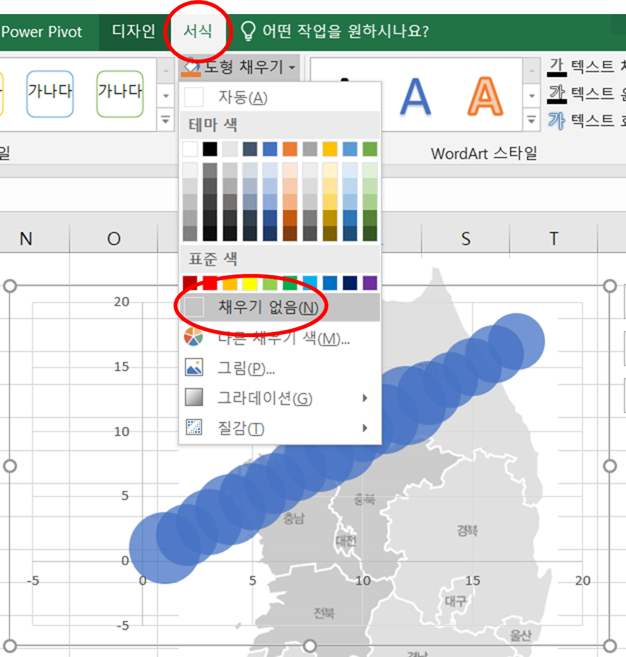Click the 전북 region label on map
This screenshot has height=657, width=626.
pyautogui.click(x=324, y=613)
